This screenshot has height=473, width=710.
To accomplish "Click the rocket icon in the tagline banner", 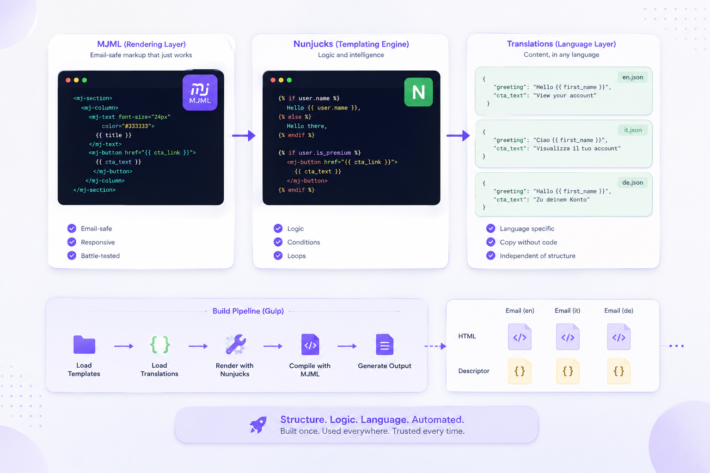I will 258,424.
